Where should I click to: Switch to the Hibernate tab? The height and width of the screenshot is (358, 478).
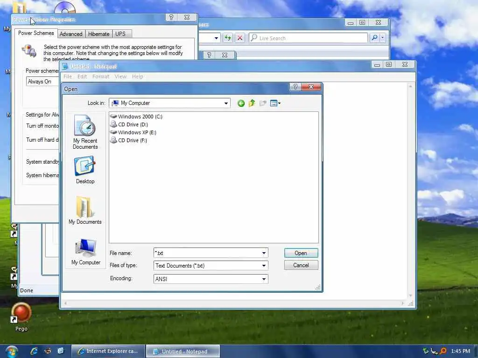coord(99,34)
